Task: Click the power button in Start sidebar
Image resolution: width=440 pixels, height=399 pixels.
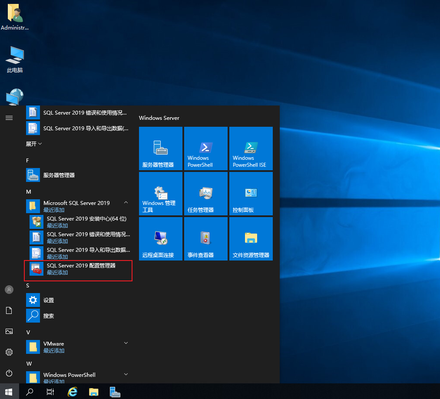Action: (x=9, y=373)
